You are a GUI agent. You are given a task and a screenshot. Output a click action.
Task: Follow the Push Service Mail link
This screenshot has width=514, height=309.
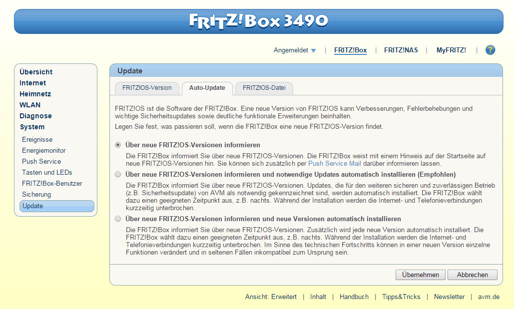[x=334, y=164]
